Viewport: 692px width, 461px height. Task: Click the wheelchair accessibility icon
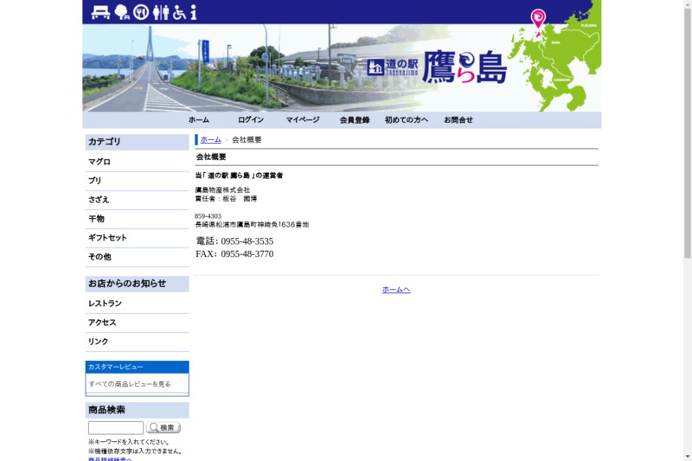pyautogui.click(x=179, y=12)
